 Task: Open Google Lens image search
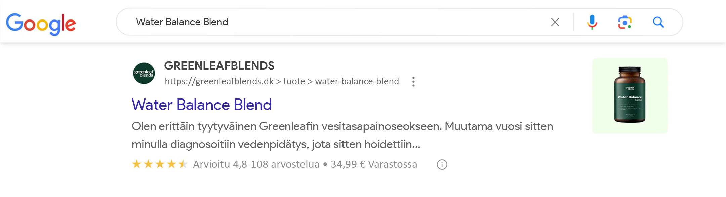click(624, 22)
